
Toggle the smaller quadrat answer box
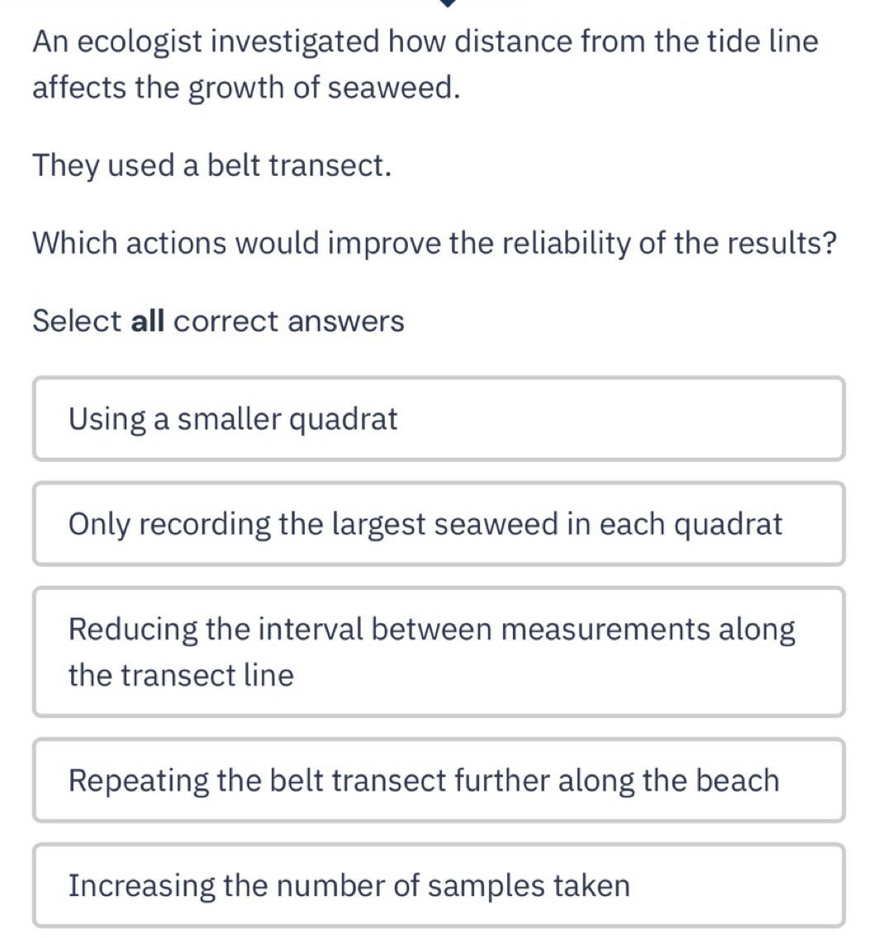pyautogui.click(x=439, y=419)
